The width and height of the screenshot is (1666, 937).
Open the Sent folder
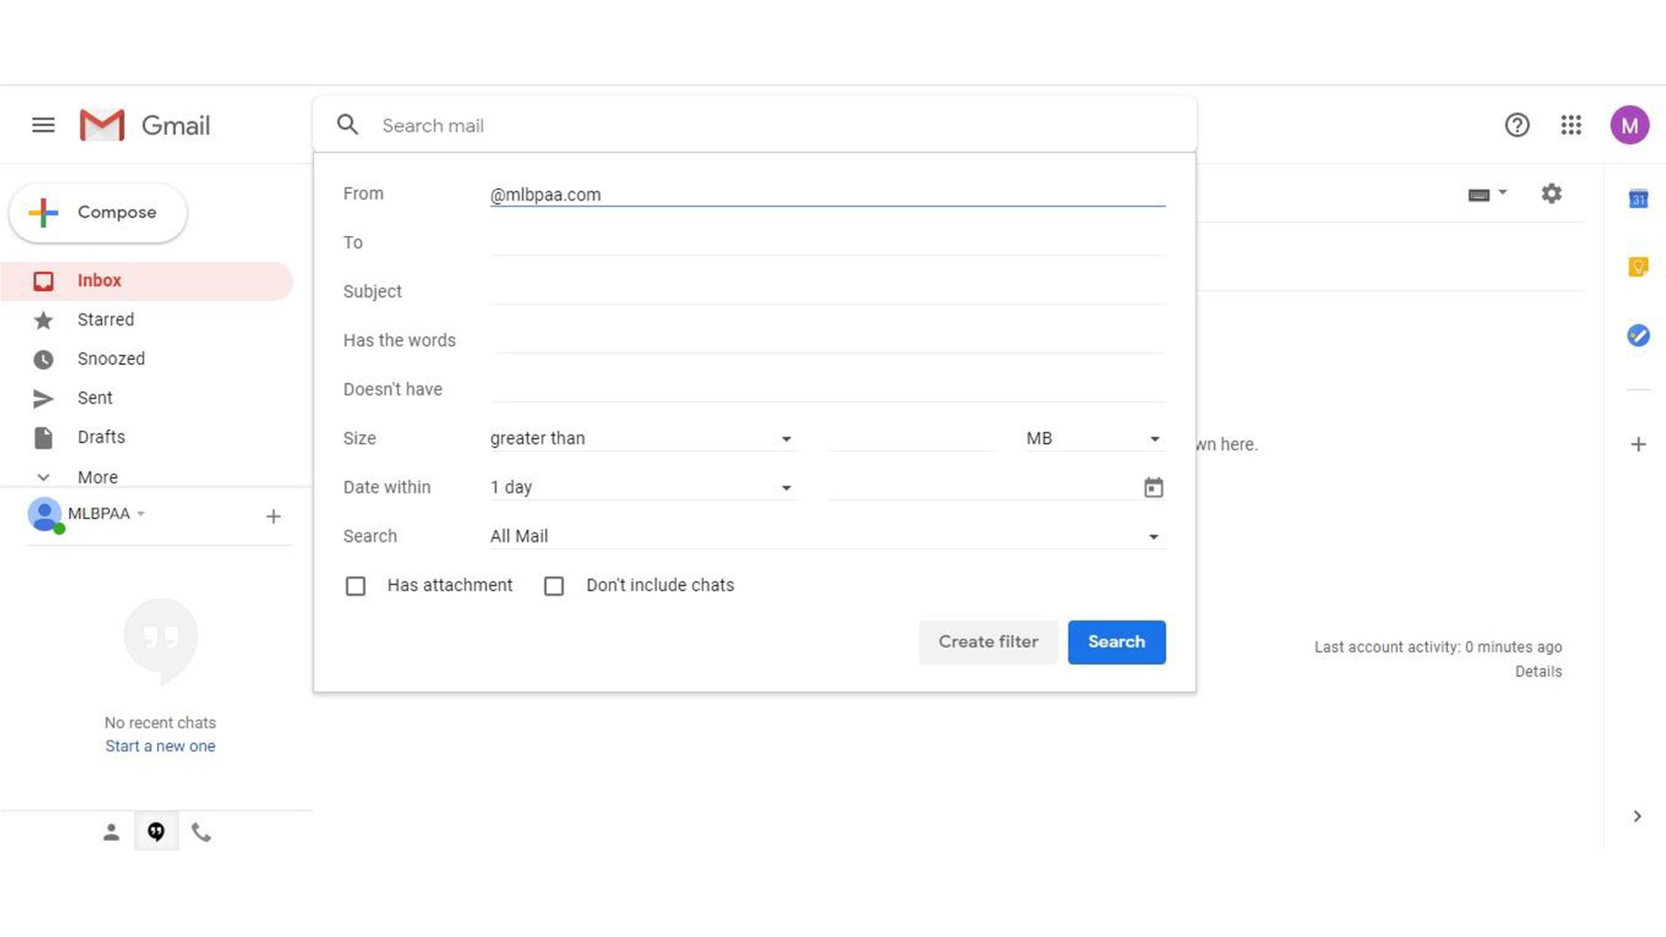click(x=95, y=398)
